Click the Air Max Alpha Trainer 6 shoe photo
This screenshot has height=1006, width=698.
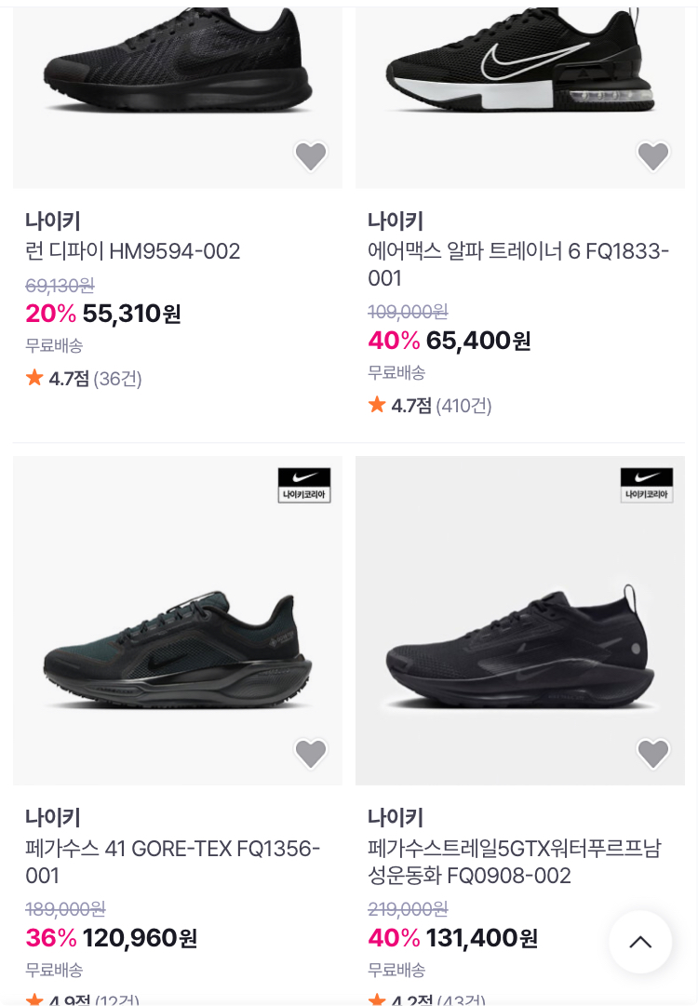520,65
